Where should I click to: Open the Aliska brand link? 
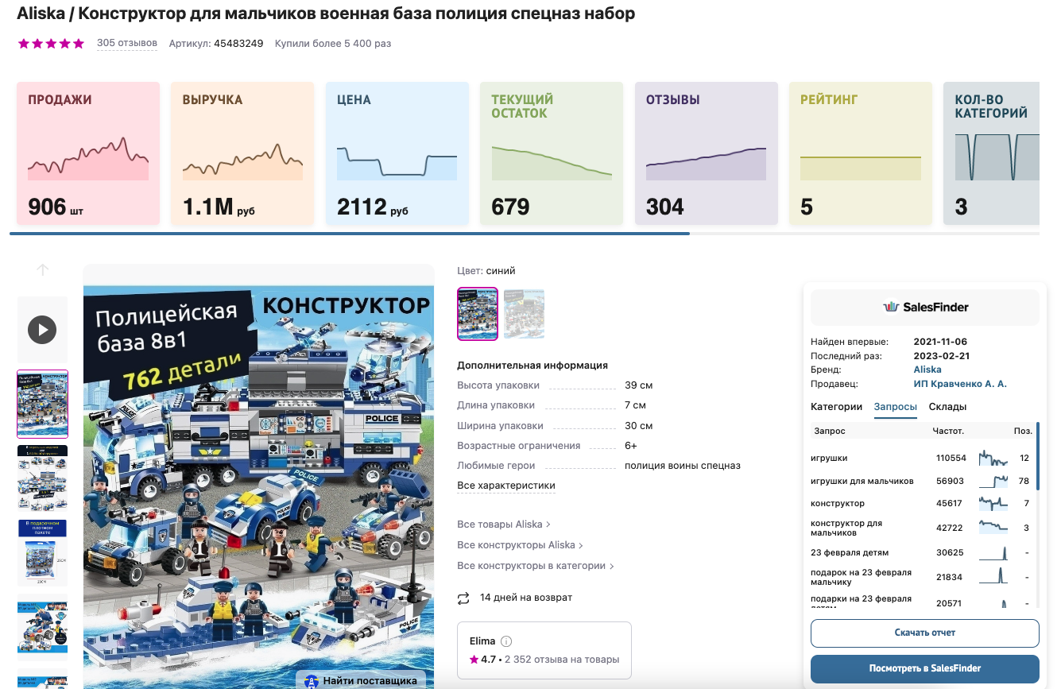click(x=927, y=370)
